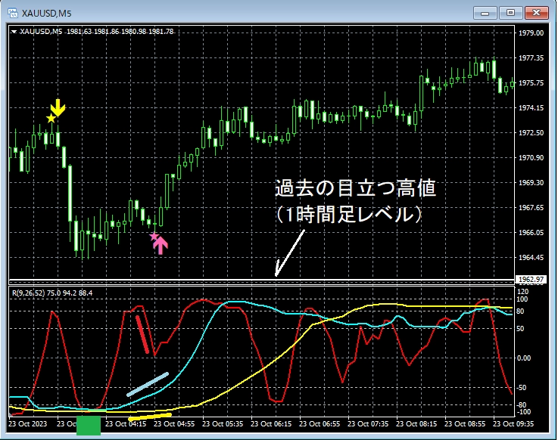Click the 23 Oct 05:35 time label
This screenshot has width=558, height=440.
coord(223,423)
